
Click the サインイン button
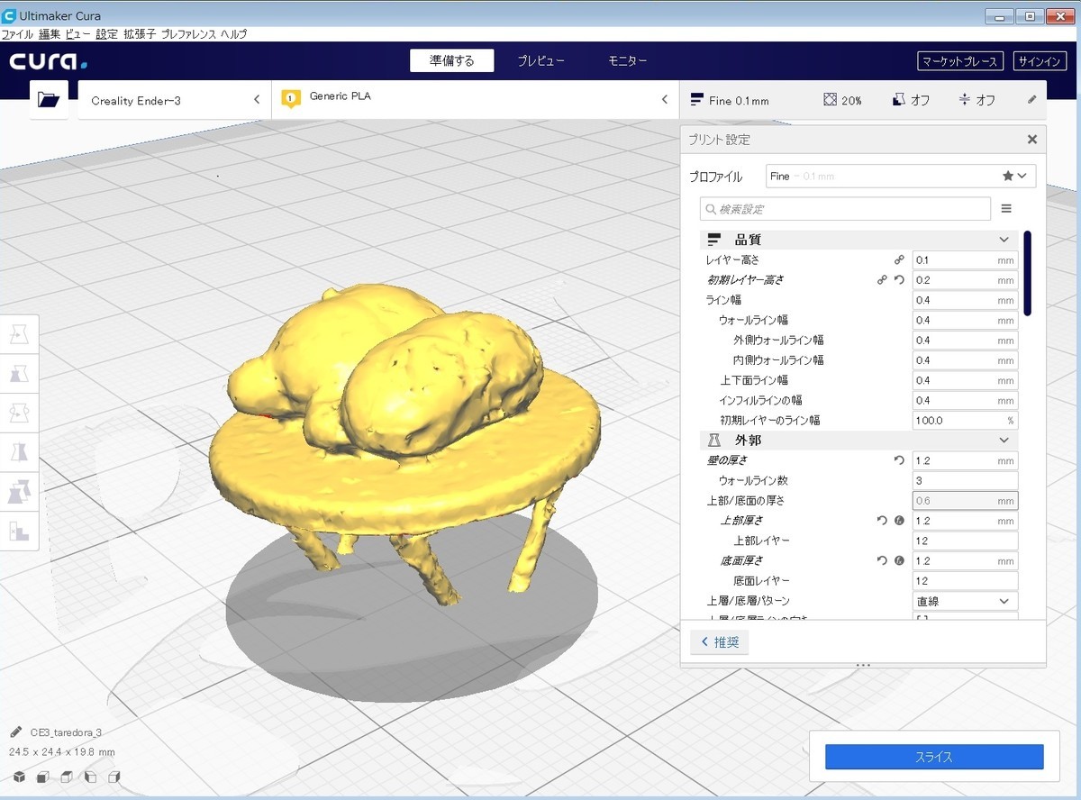1040,61
